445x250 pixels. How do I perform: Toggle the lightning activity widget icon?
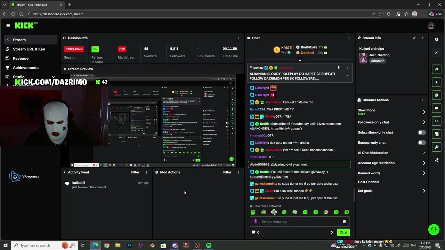(x=437, y=82)
